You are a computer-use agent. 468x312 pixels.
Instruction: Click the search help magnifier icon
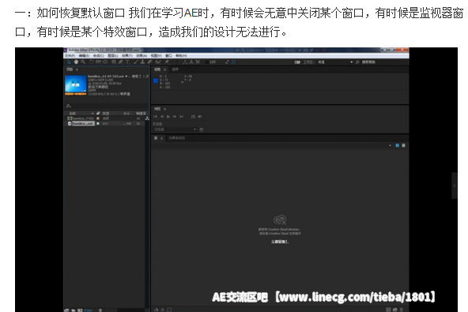pos(357,62)
